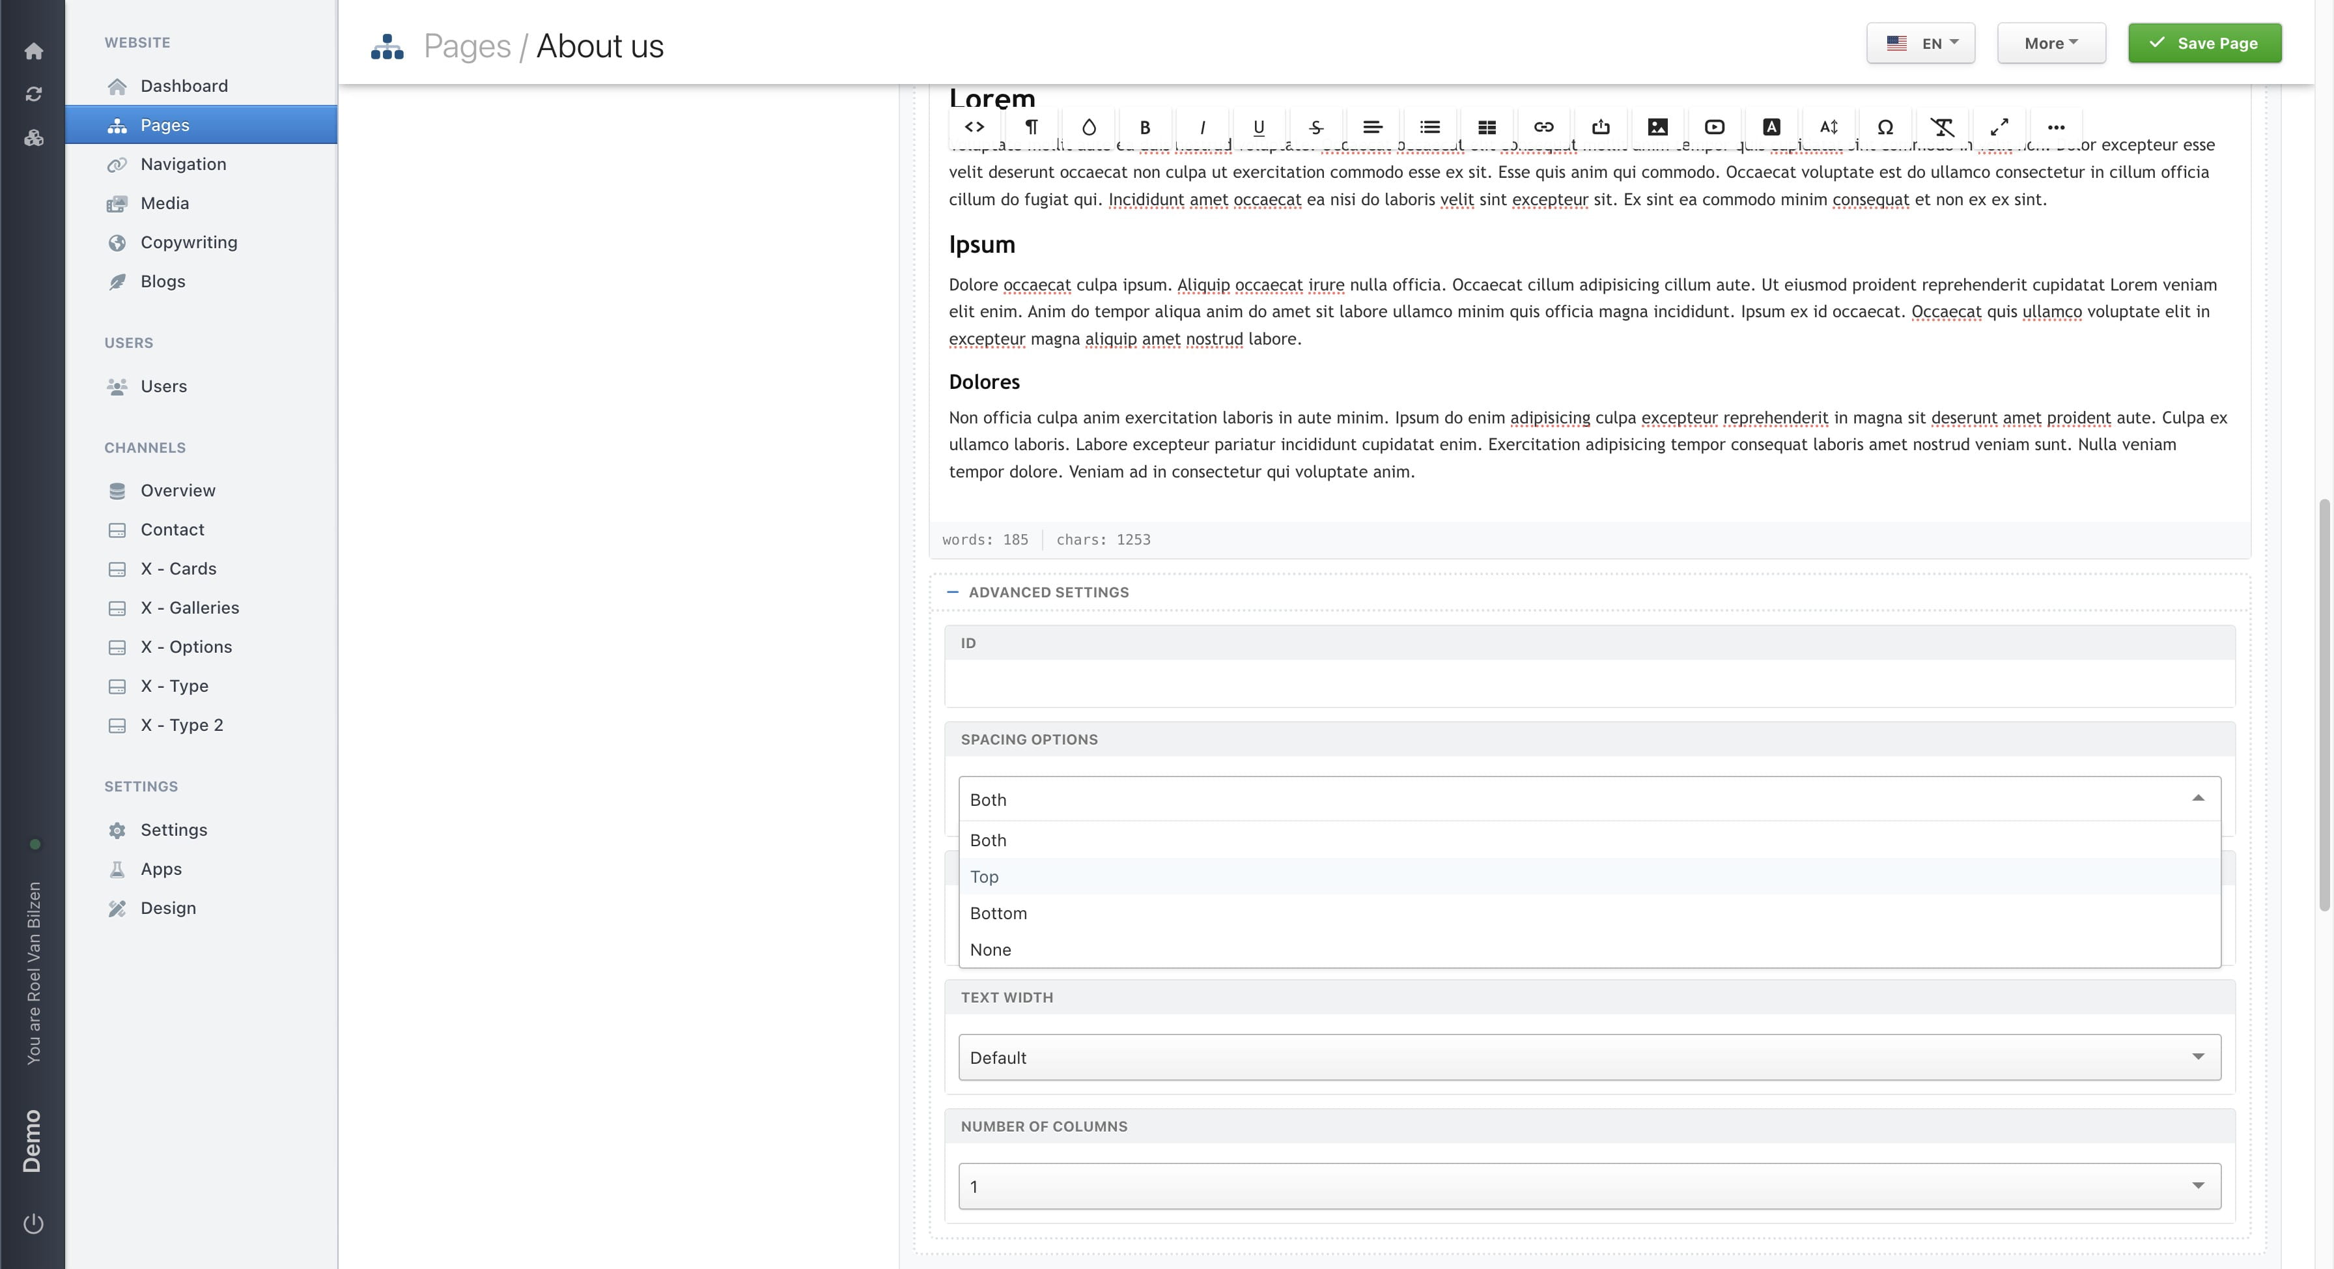Insert an image from the editor toolbar
This screenshot has width=2334, height=1269.
tap(1657, 127)
